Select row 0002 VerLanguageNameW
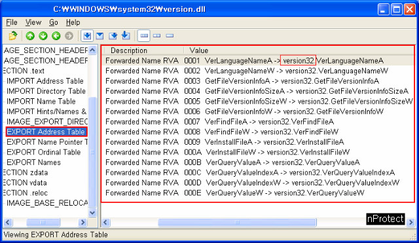The height and width of the screenshot is (243, 419). (x=258, y=71)
